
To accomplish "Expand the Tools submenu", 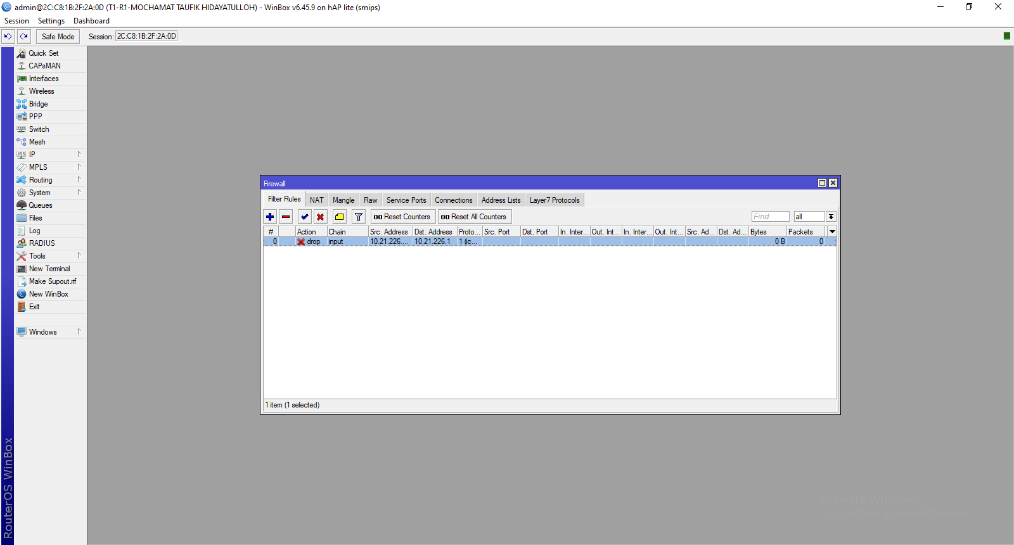I will pyautogui.click(x=51, y=256).
